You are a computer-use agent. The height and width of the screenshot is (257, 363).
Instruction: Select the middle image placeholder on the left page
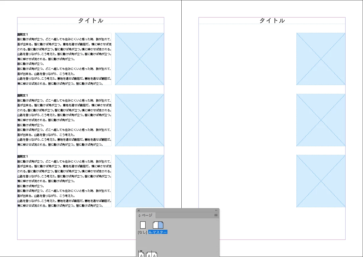(x=139, y=120)
